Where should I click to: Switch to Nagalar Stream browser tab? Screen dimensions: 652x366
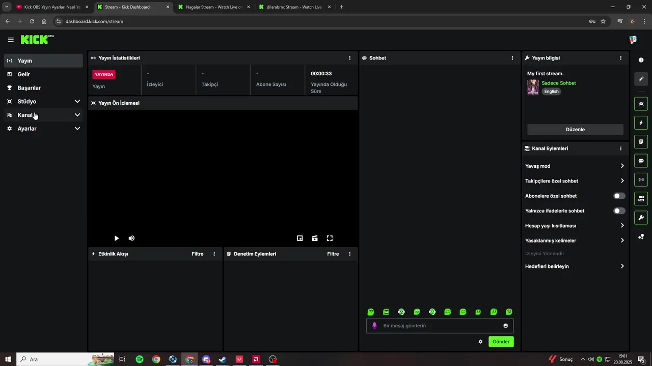tap(214, 7)
